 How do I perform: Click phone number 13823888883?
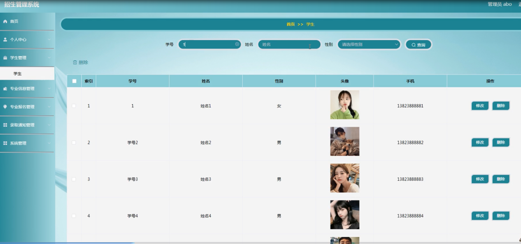tap(410, 179)
